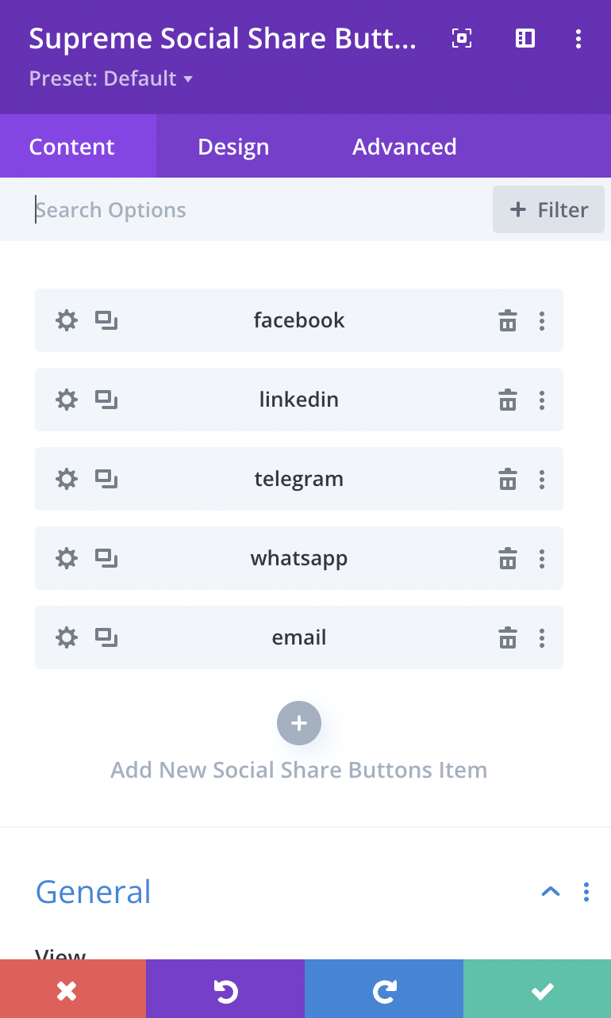Screen dimensions: 611x1018
Task: Click the expand modal fullscreen icon
Action: [x=462, y=38]
